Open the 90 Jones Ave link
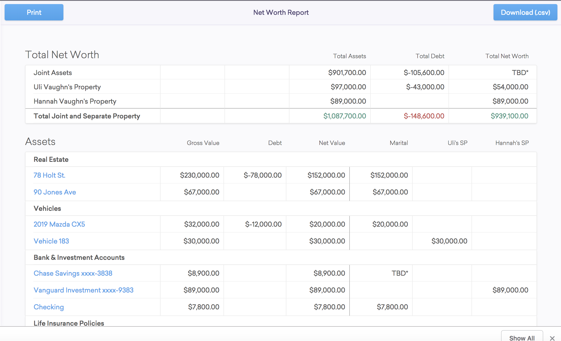The height and width of the screenshot is (341, 561). 55,192
